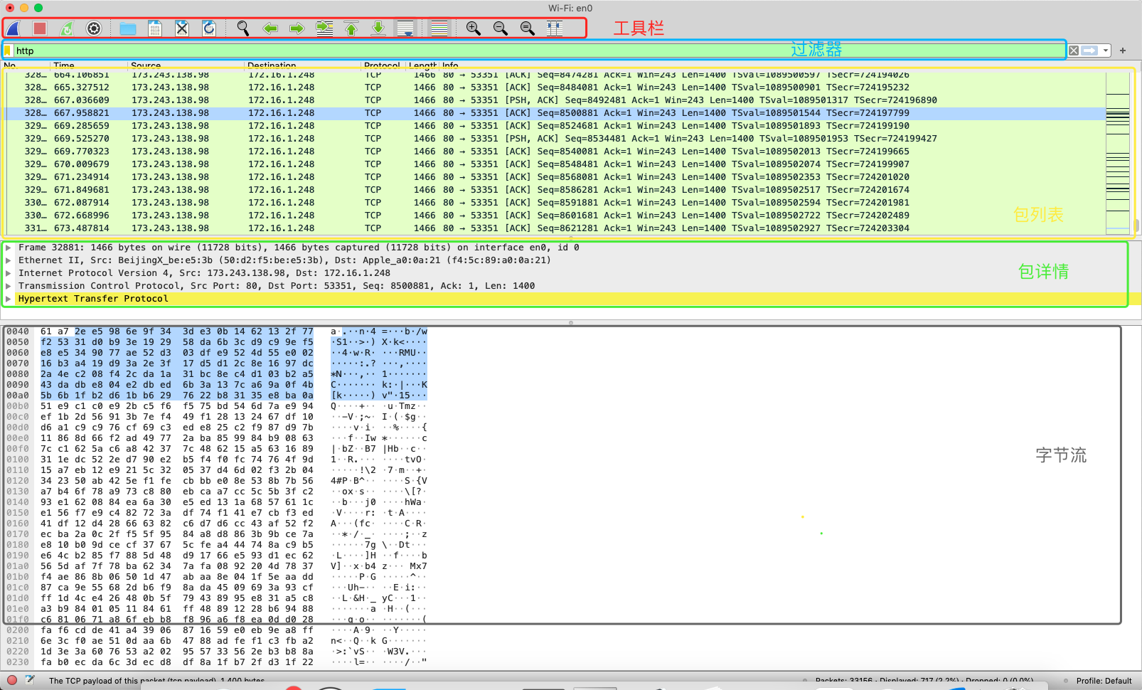Image resolution: width=1142 pixels, height=690 pixels.
Task: Click the hex dump row at offset 0100
Action: click(217, 460)
